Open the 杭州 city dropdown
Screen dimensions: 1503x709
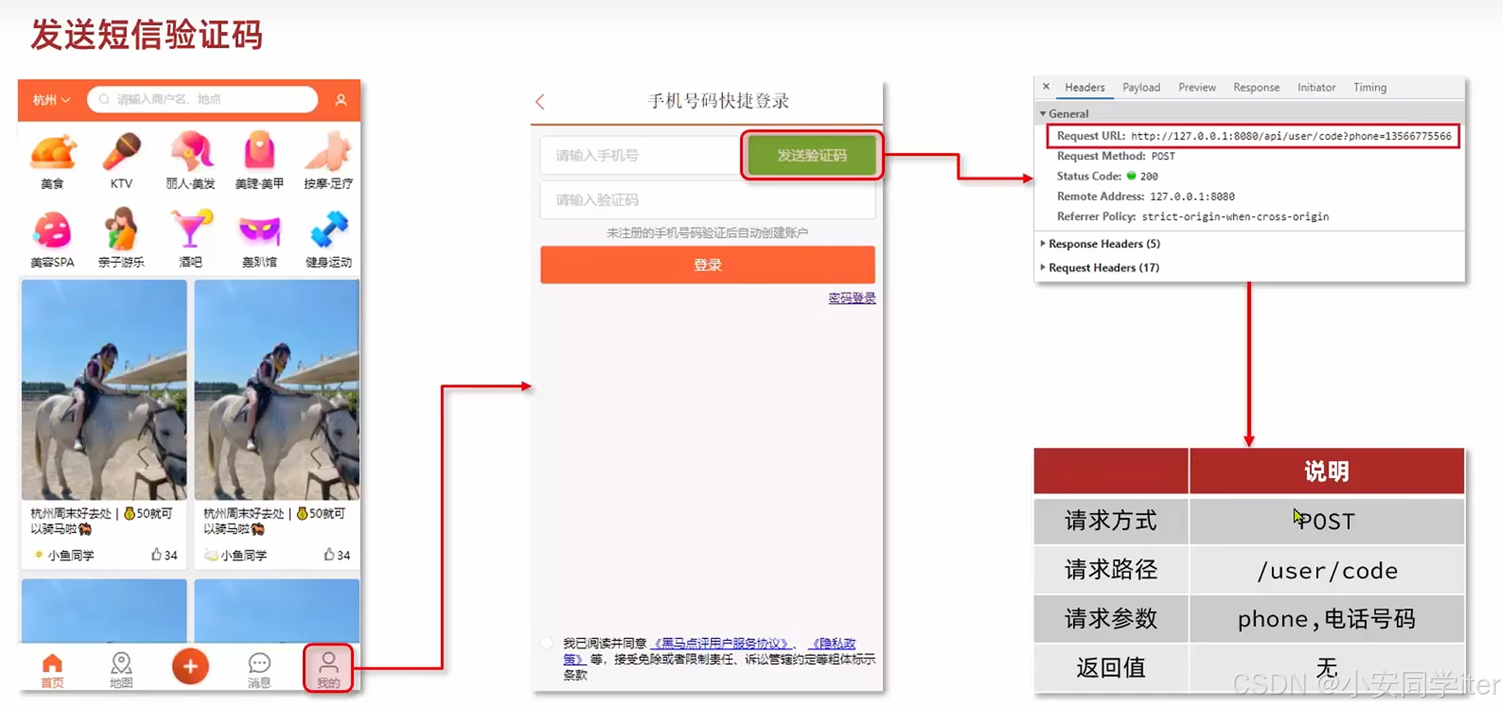(51, 100)
